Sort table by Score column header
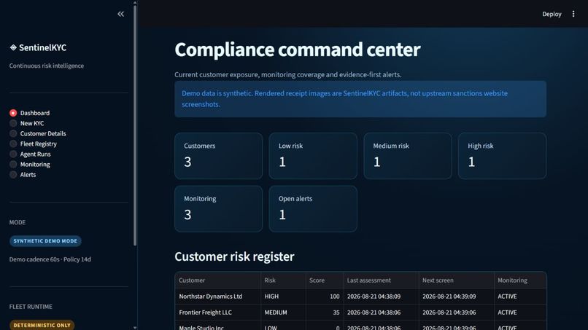 click(325, 280)
